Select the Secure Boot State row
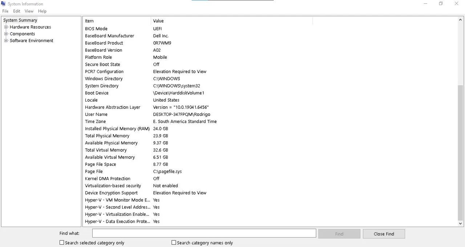 pyautogui.click(x=270, y=65)
